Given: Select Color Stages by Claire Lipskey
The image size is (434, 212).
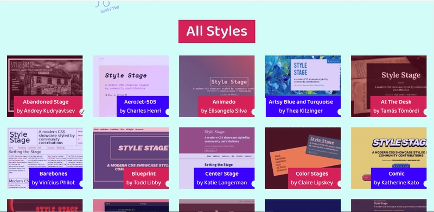Looking at the screenshot, I should click(x=312, y=178).
